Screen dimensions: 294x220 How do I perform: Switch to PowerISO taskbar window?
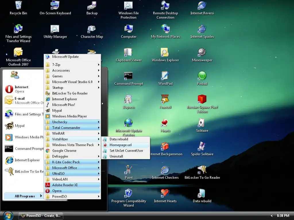pos(41,216)
